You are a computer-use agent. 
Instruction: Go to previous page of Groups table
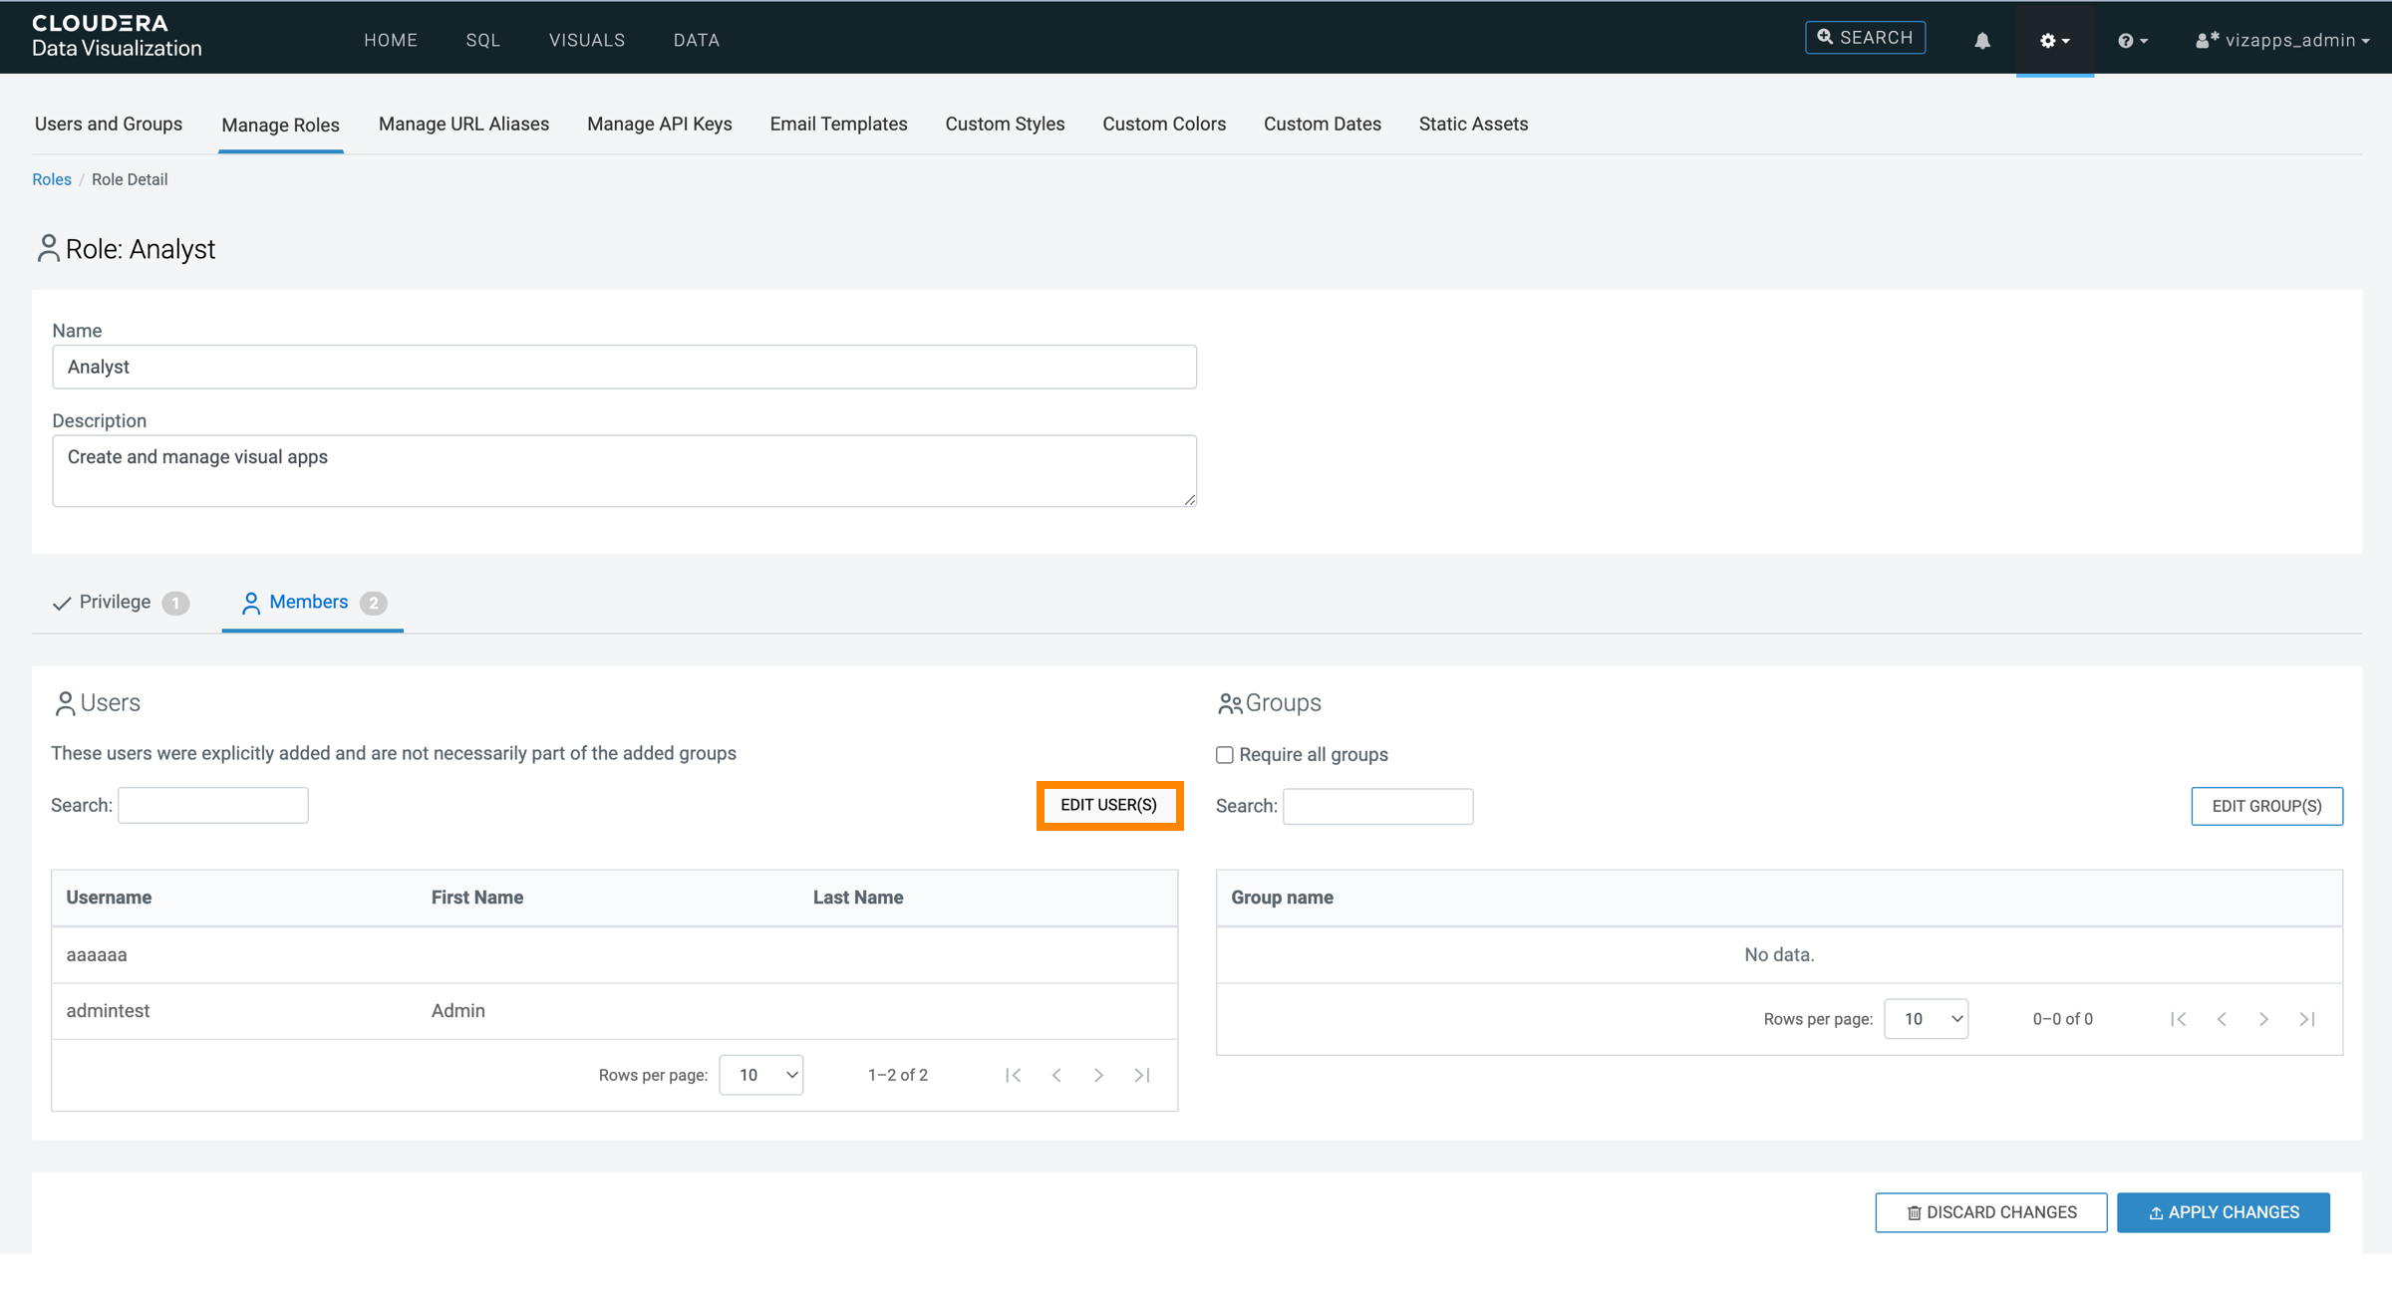2222,1019
